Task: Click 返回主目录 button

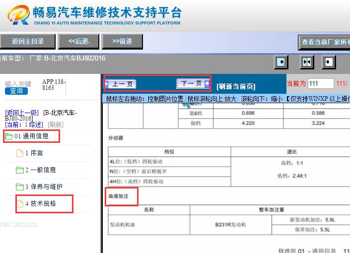Action: 28,42
